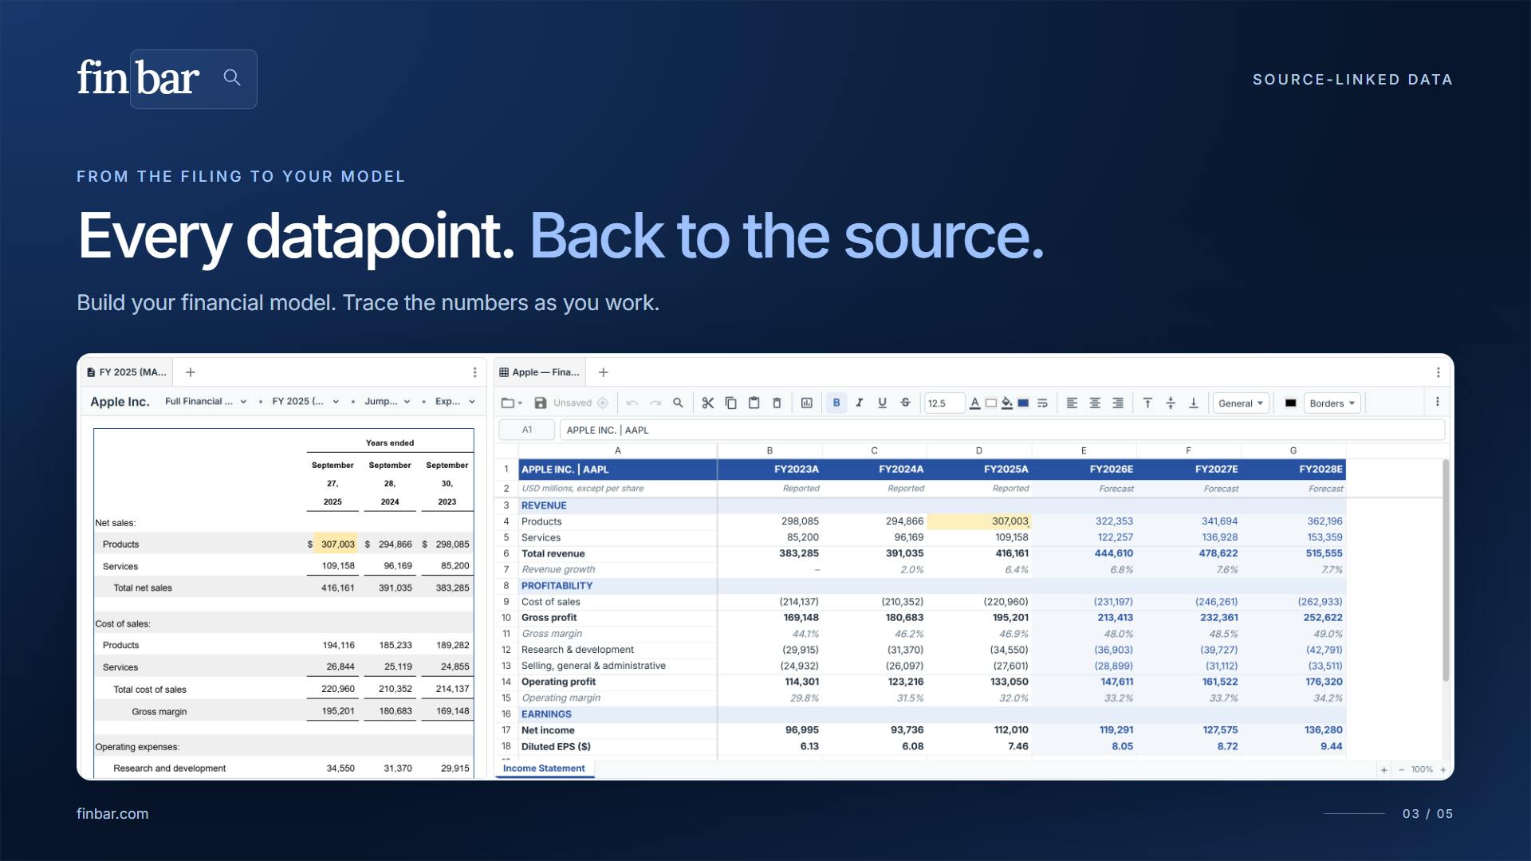Open the Exp... dropdown in filing panel
Viewport: 1531px width, 861px height.
455,401
